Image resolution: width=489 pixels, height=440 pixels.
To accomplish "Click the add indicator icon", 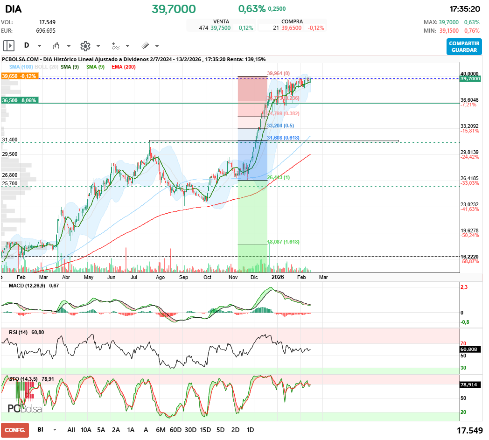I will 115,46.
